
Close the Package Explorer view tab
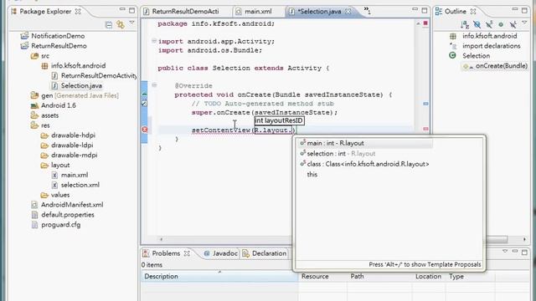[x=78, y=11]
